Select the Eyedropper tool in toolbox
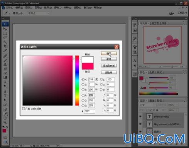Image resolution: width=189 pixels, height=148 pixels. pyautogui.click(x=5, y=114)
